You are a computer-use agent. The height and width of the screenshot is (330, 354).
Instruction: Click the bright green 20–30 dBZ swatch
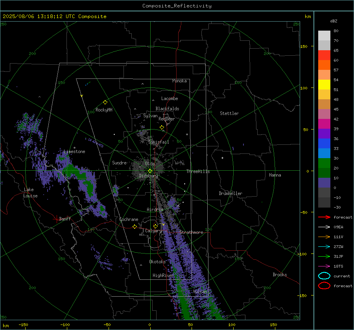coord(324,163)
